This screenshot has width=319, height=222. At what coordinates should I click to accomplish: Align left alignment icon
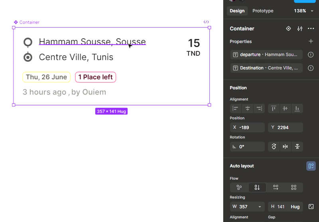pyautogui.click(x=236, y=108)
